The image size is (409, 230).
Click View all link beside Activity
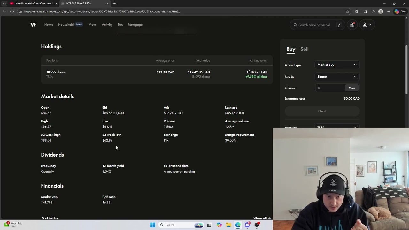(x=262, y=218)
